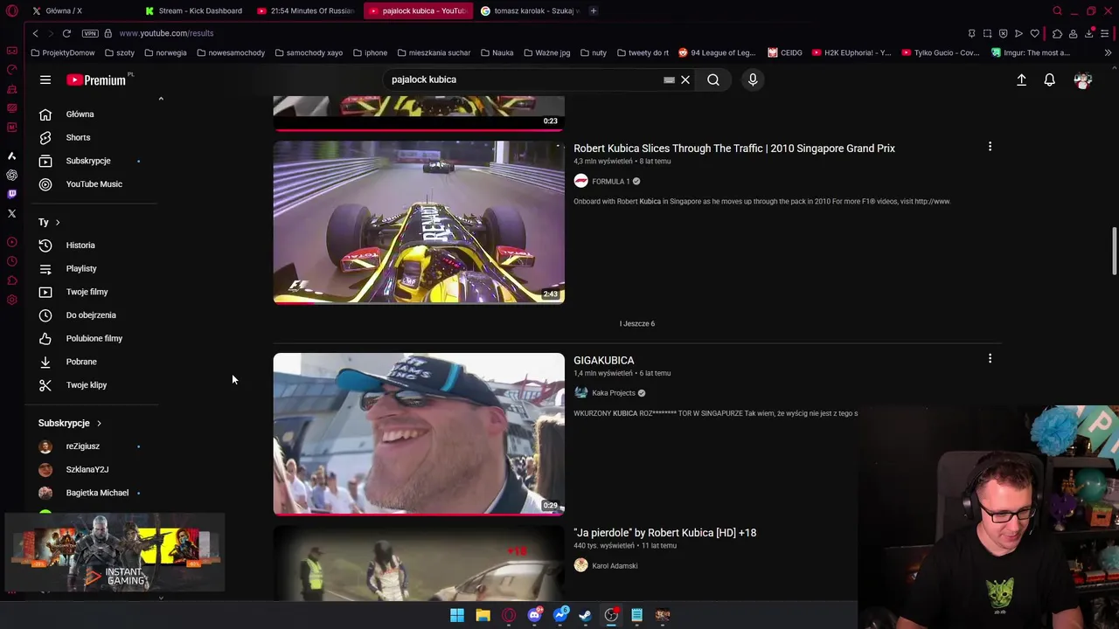This screenshot has width=1119, height=629.
Task: Open the FORMULA 1 channel link
Action: (x=610, y=182)
